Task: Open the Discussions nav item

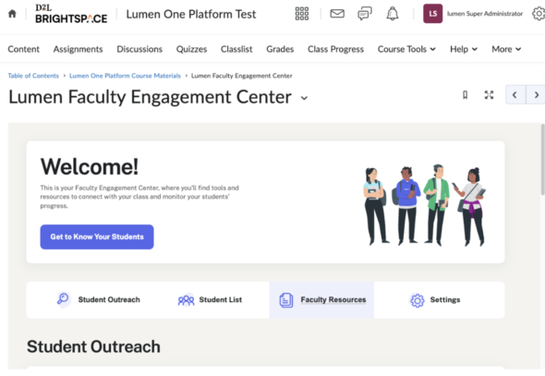Action: (x=139, y=49)
